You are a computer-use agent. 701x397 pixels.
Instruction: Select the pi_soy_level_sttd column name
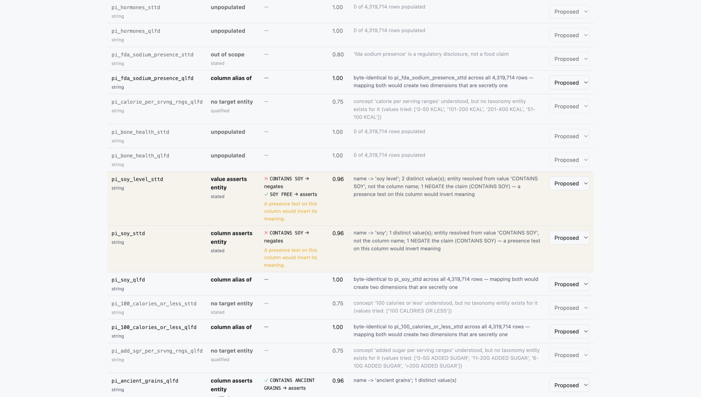(137, 179)
